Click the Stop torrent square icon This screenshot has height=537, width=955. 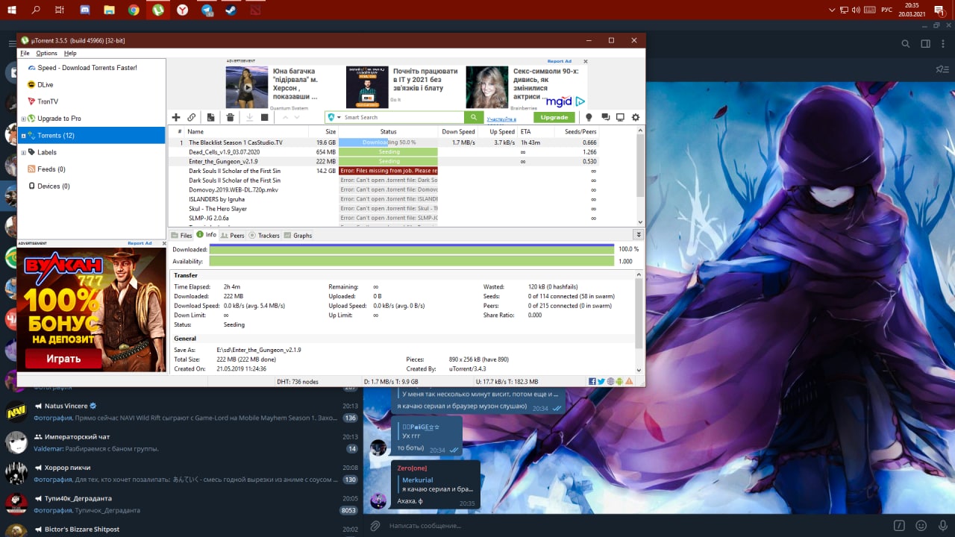[x=264, y=117]
